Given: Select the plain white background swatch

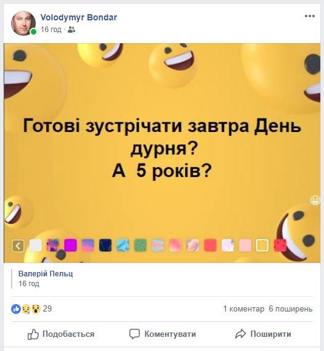Looking at the screenshot, I should coord(36,245).
